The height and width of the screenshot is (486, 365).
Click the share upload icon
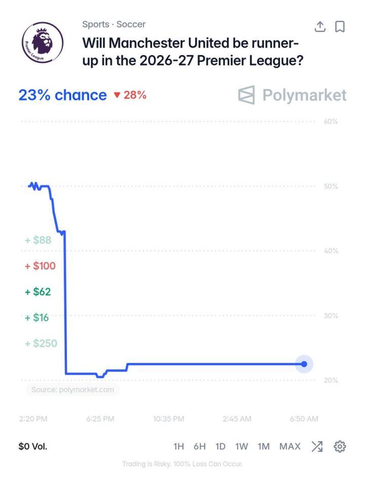point(320,26)
